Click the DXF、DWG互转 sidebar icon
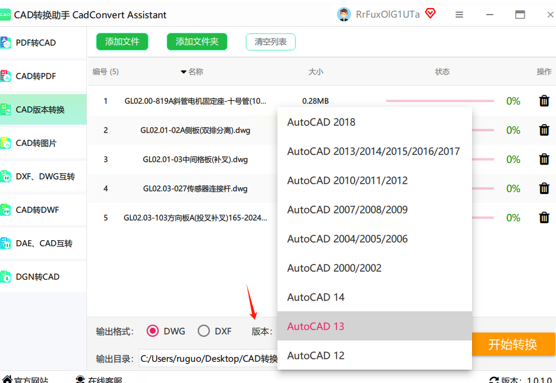 coord(5,176)
